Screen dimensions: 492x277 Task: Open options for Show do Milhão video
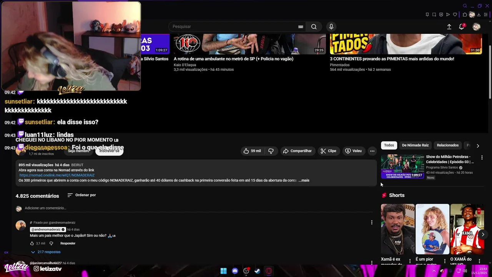tap(482, 157)
